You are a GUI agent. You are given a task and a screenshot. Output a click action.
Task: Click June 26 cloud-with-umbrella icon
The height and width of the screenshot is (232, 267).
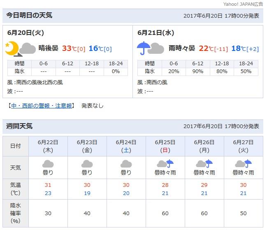(x=204, y=164)
